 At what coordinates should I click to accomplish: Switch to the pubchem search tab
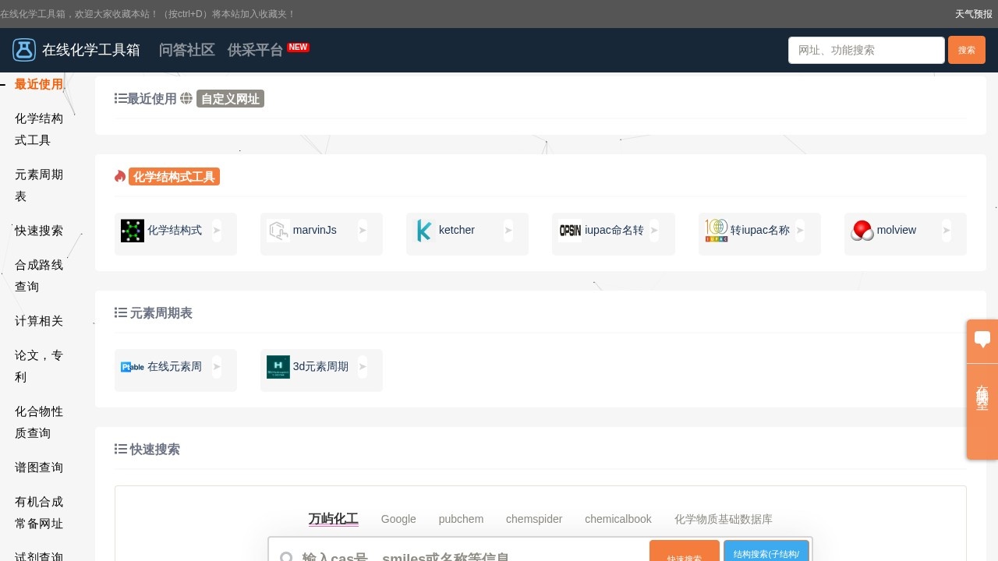click(x=461, y=519)
